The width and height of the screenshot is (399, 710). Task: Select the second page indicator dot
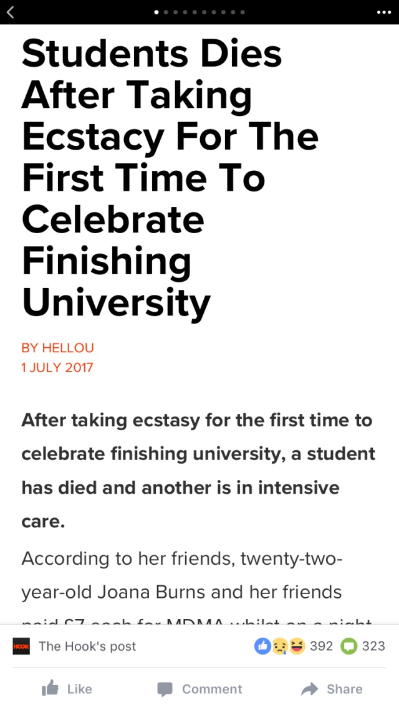(x=166, y=12)
